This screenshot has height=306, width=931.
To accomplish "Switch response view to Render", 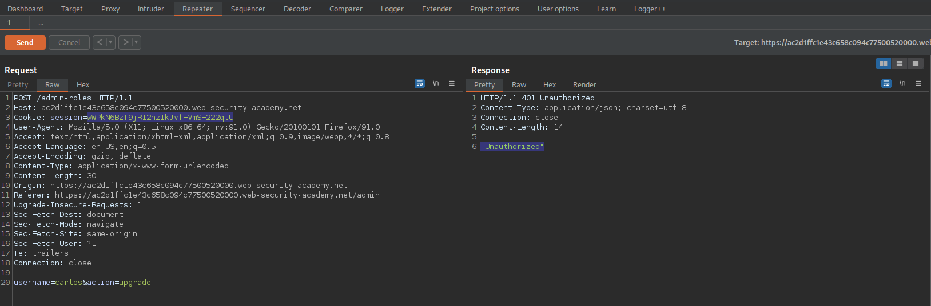I will (584, 84).
